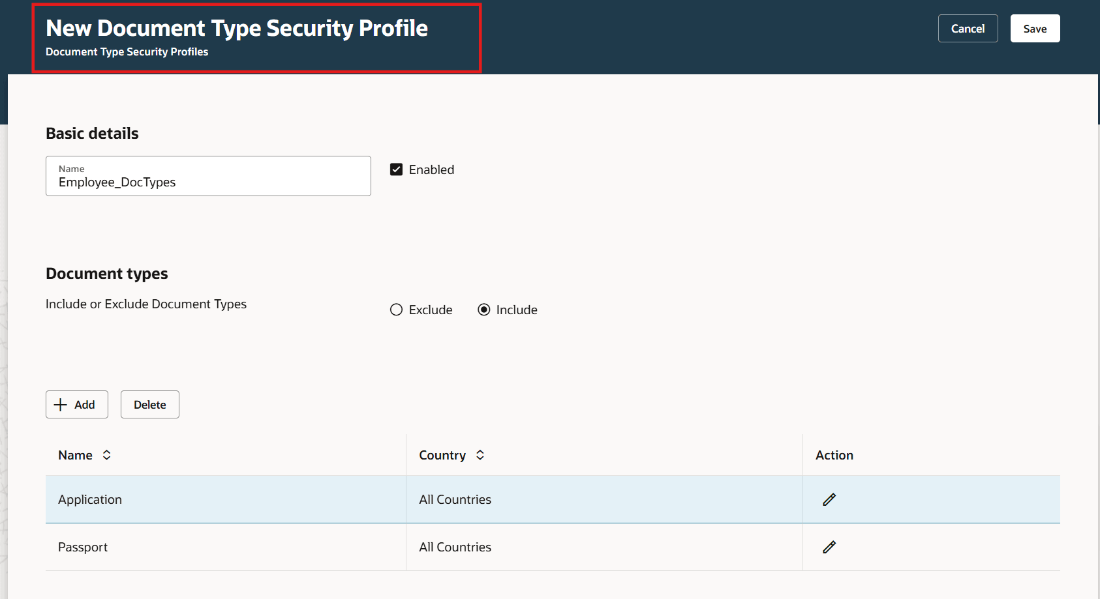Click the Name column header
This screenshot has height=599, width=1100.
click(x=75, y=455)
